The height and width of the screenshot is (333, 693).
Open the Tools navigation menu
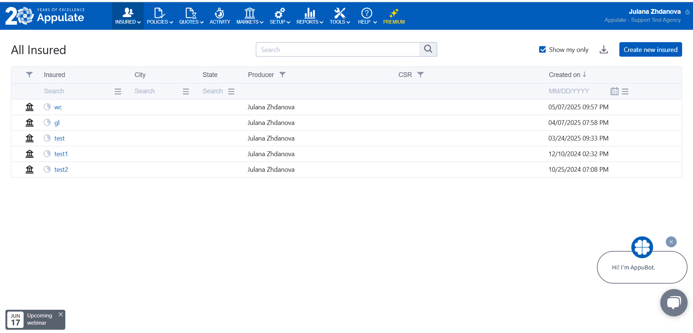coord(340,16)
